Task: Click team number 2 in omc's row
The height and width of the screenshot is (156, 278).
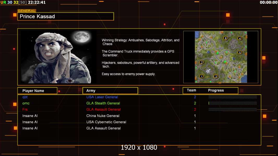Action: pos(195,103)
